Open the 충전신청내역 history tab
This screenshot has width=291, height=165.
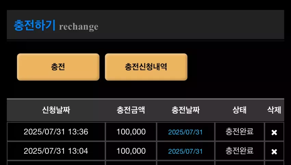(x=146, y=67)
